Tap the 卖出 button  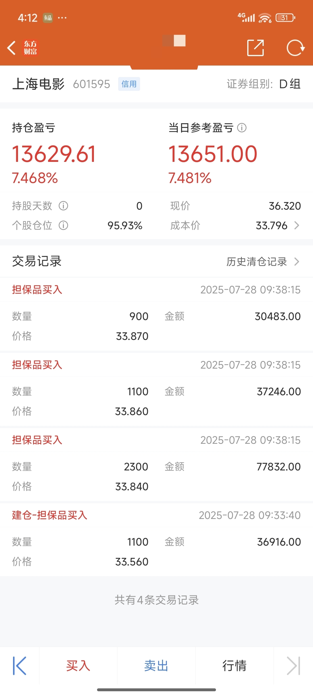click(x=156, y=666)
